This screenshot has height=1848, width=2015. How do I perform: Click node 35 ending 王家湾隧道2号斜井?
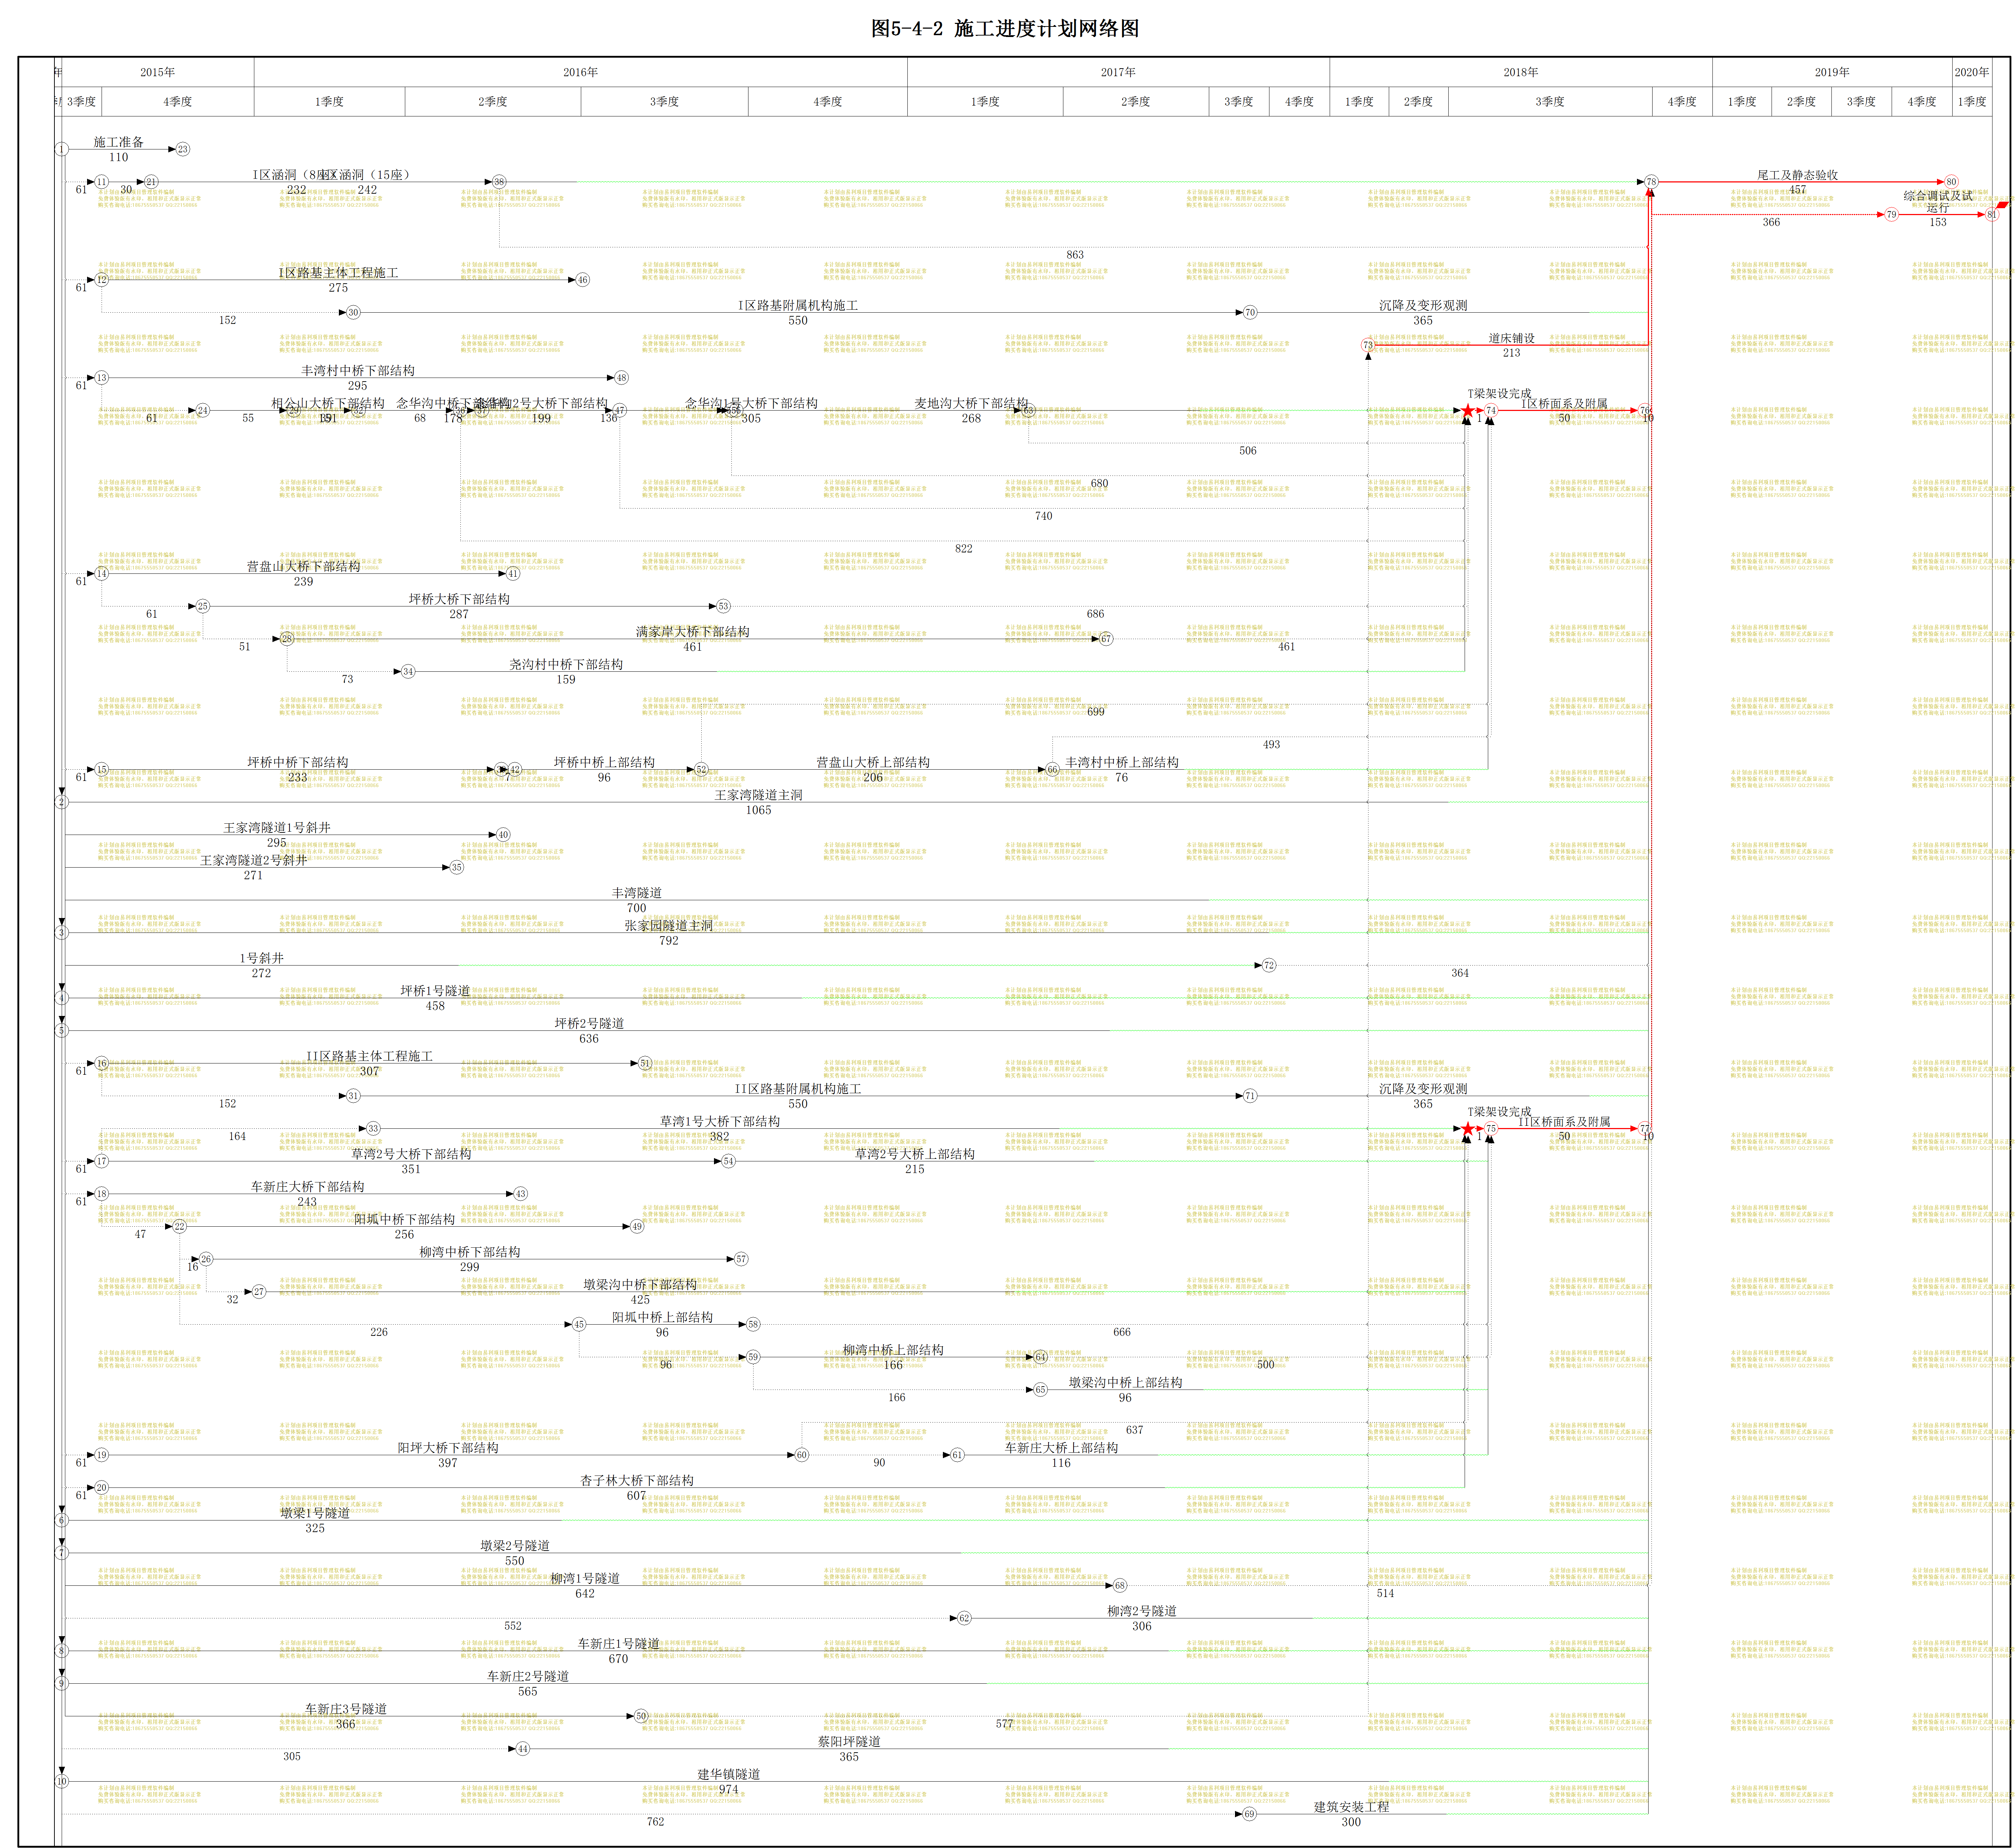coord(456,867)
